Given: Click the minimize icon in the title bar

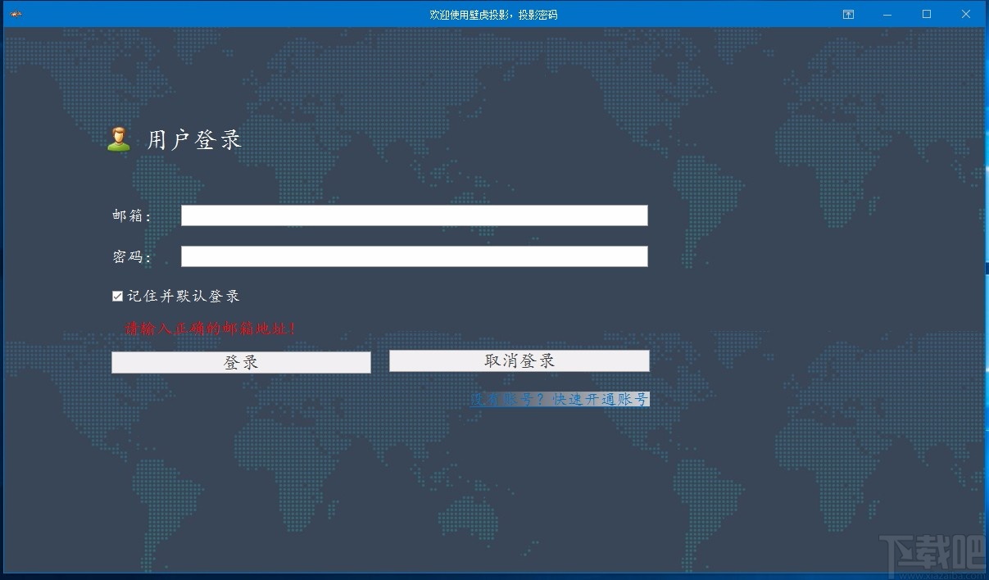Looking at the screenshot, I should (887, 14).
